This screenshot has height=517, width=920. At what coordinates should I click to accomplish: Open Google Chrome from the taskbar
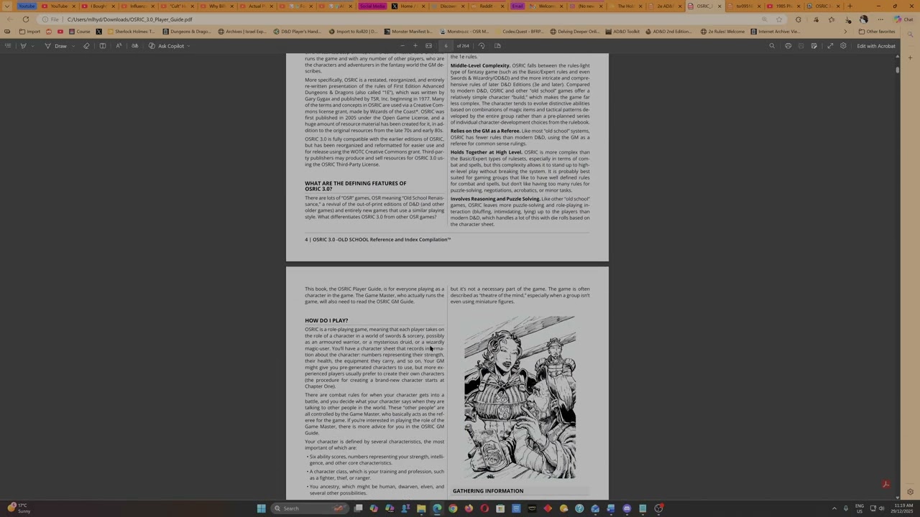(453, 508)
